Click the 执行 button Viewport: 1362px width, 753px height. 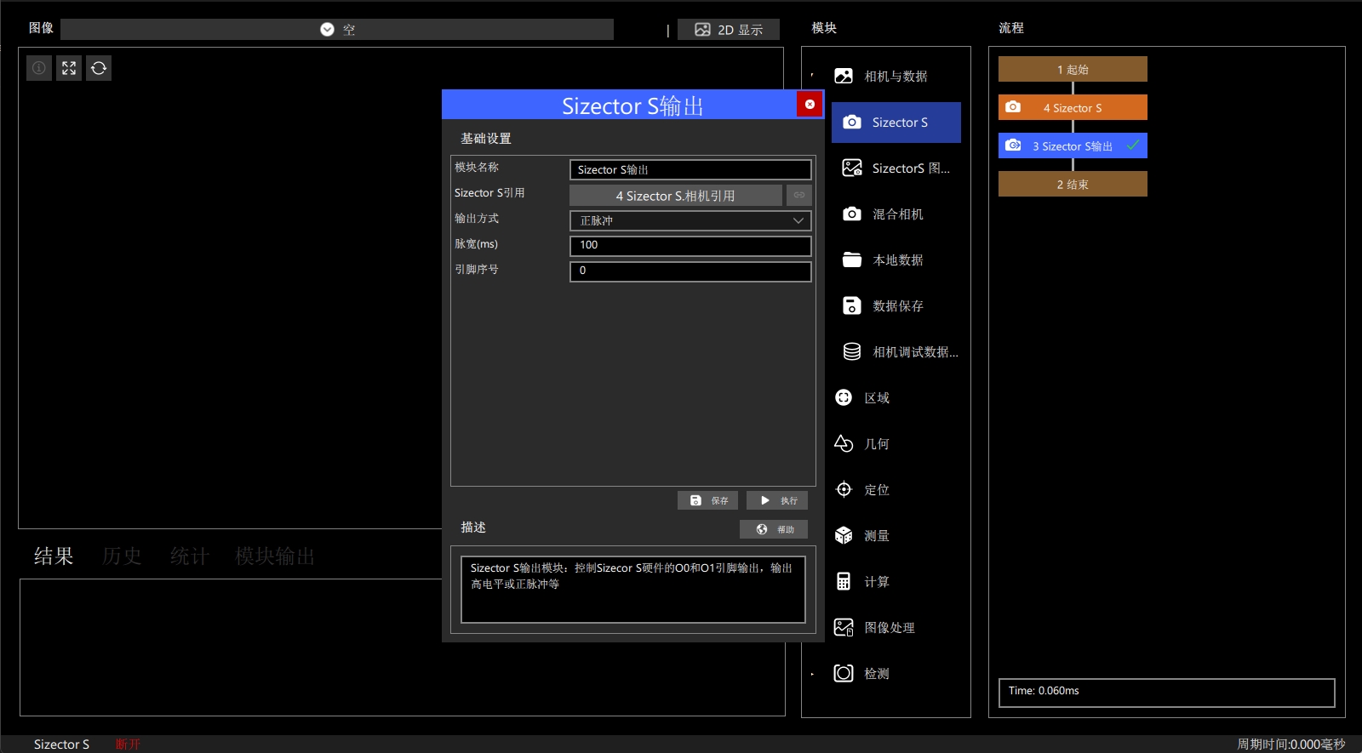point(777,500)
